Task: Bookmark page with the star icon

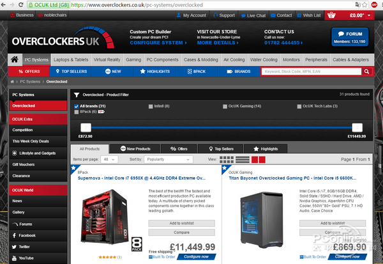Action: (x=364, y=4)
